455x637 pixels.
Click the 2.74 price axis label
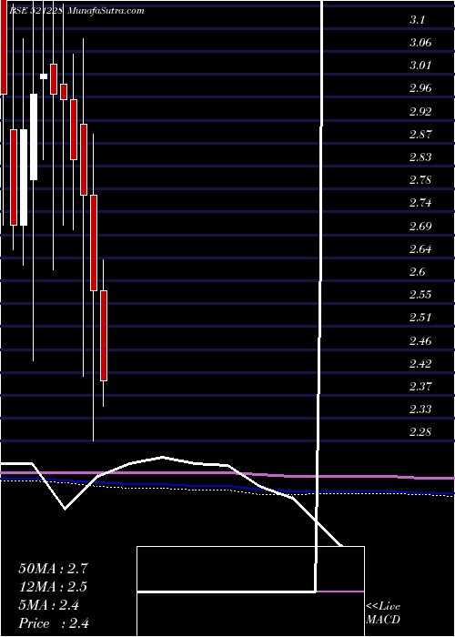pos(420,203)
